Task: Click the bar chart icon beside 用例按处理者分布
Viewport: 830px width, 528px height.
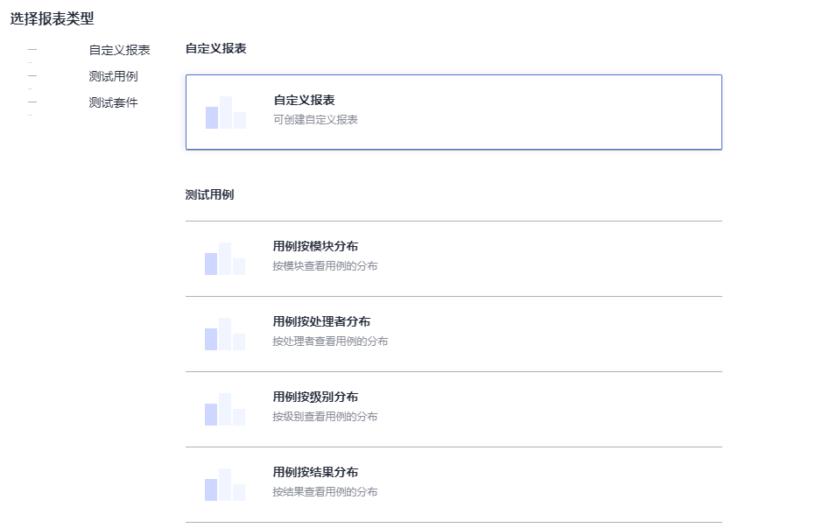Action: 225,334
